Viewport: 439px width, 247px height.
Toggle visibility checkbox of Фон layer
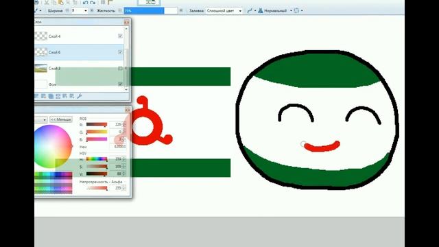(x=120, y=84)
